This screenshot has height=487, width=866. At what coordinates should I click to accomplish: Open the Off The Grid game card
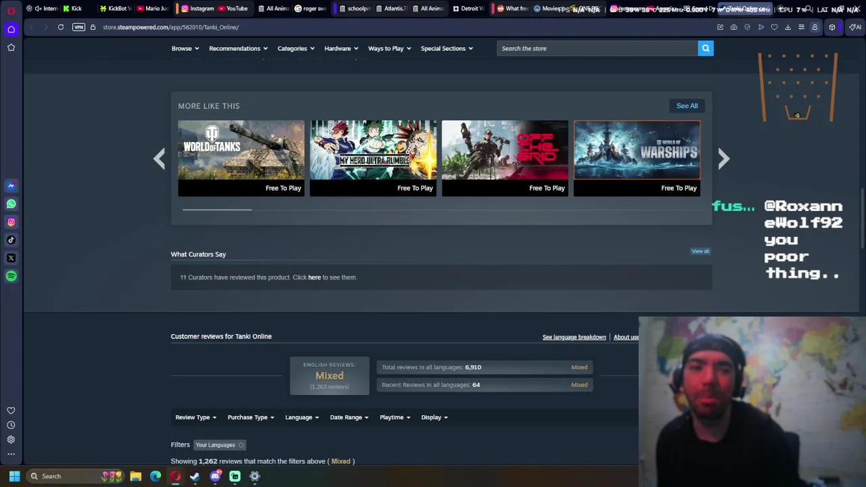point(505,158)
